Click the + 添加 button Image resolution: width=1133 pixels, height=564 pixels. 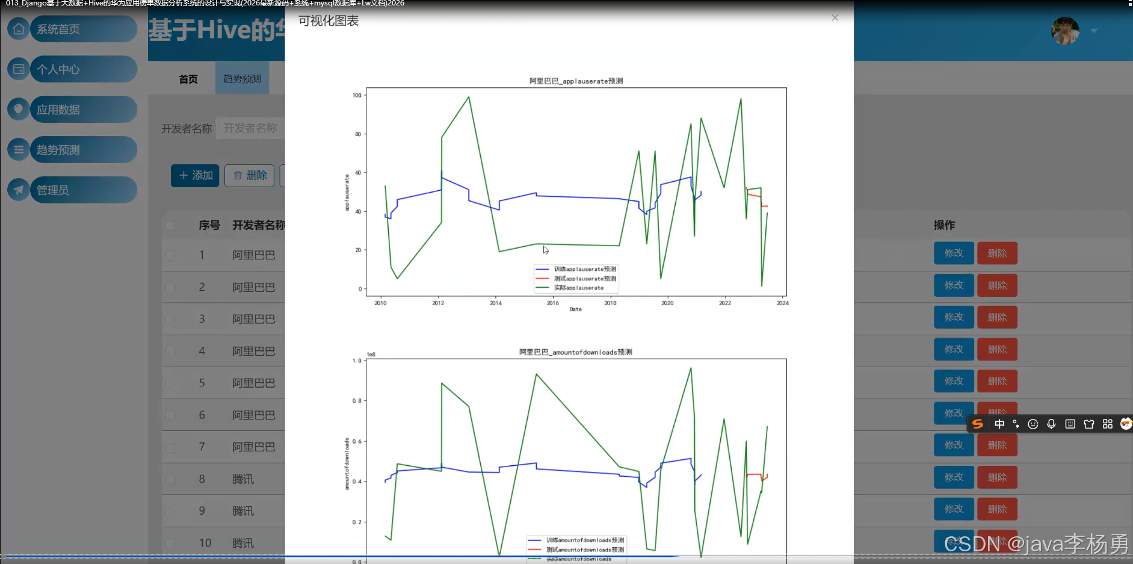[x=195, y=175]
